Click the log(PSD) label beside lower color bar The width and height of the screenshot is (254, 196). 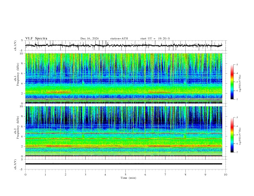click(240, 136)
